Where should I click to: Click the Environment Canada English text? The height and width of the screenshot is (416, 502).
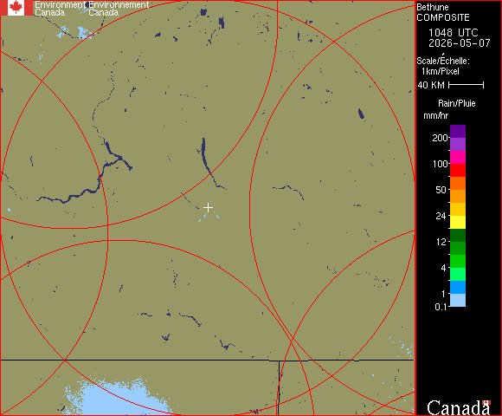coord(60,9)
